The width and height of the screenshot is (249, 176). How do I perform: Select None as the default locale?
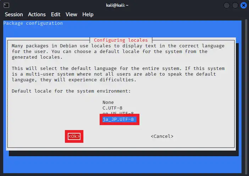[108, 102]
